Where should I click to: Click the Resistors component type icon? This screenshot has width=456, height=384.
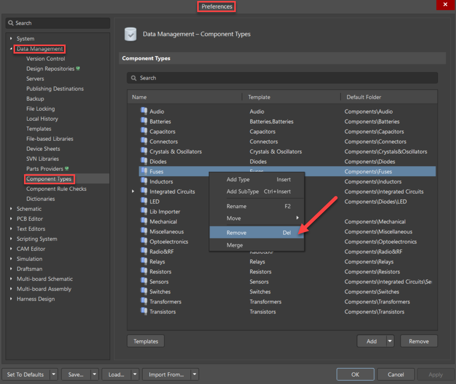(x=144, y=271)
